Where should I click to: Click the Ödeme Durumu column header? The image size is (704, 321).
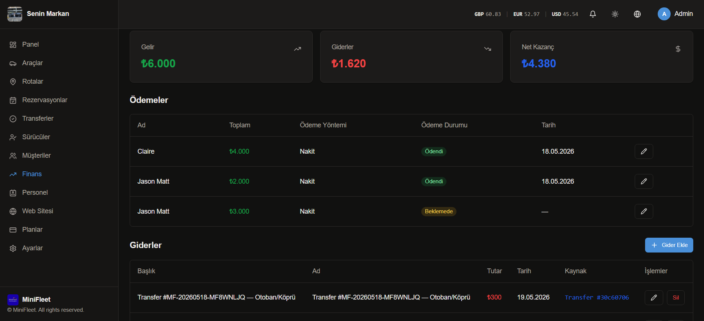point(444,125)
